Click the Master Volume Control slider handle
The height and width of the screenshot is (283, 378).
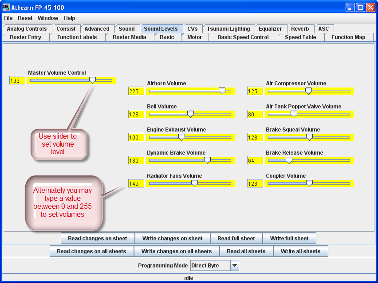[x=92, y=80]
